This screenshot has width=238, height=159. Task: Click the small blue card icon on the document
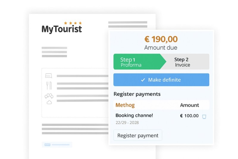[x=47, y=145]
